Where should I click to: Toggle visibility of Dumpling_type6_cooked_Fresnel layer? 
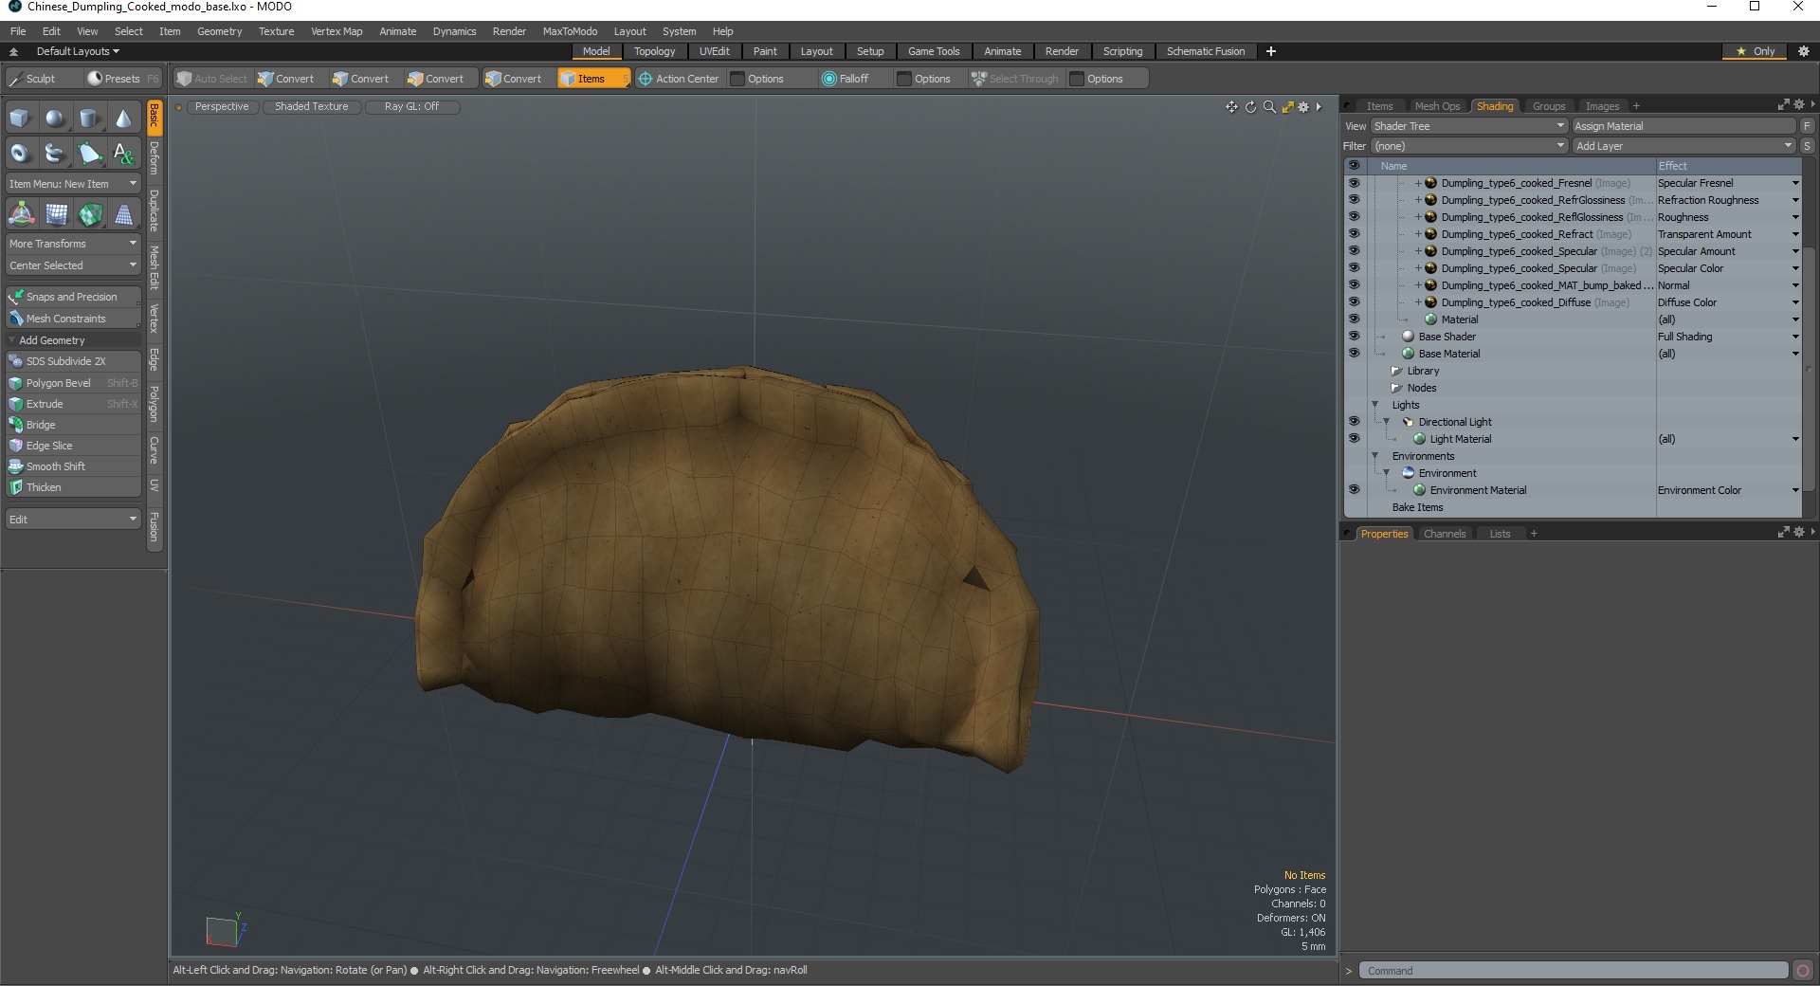coord(1354,183)
